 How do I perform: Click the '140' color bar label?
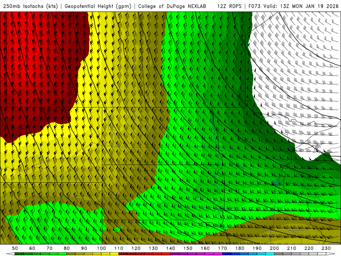coord(170,248)
